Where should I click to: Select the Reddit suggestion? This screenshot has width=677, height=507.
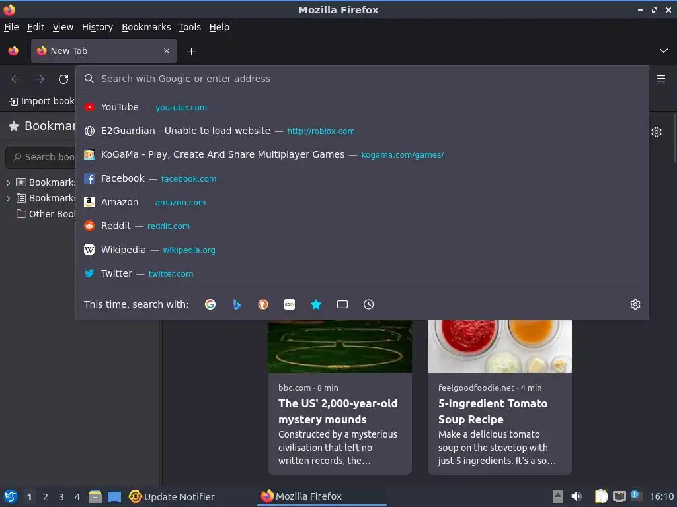coord(362,226)
